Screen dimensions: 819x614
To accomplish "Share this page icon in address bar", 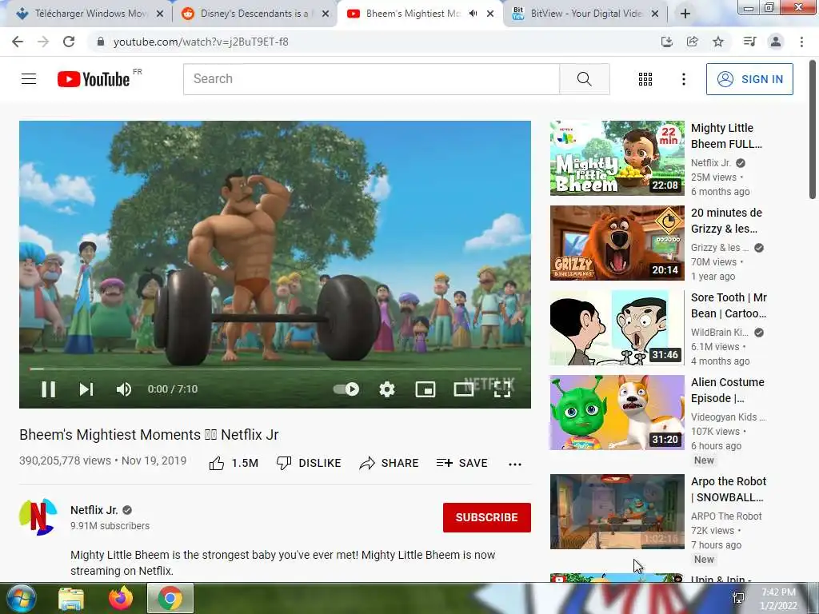I will pos(692,42).
